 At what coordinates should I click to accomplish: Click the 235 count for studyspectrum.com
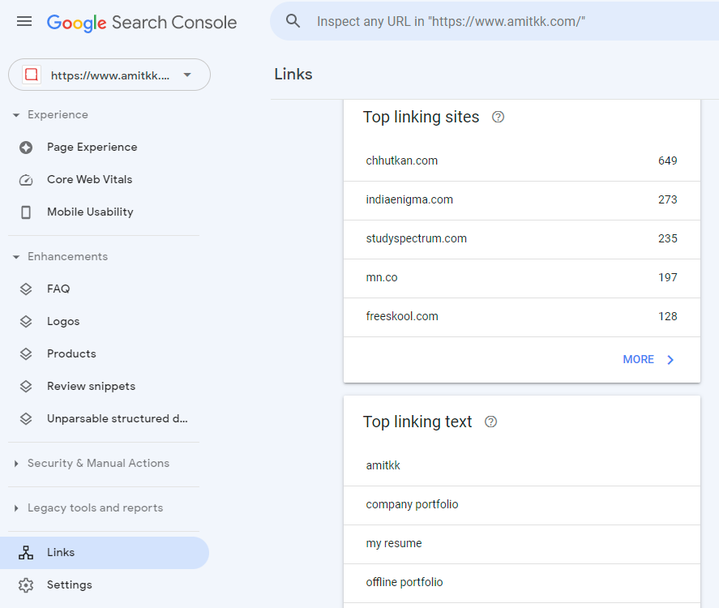[x=668, y=239]
